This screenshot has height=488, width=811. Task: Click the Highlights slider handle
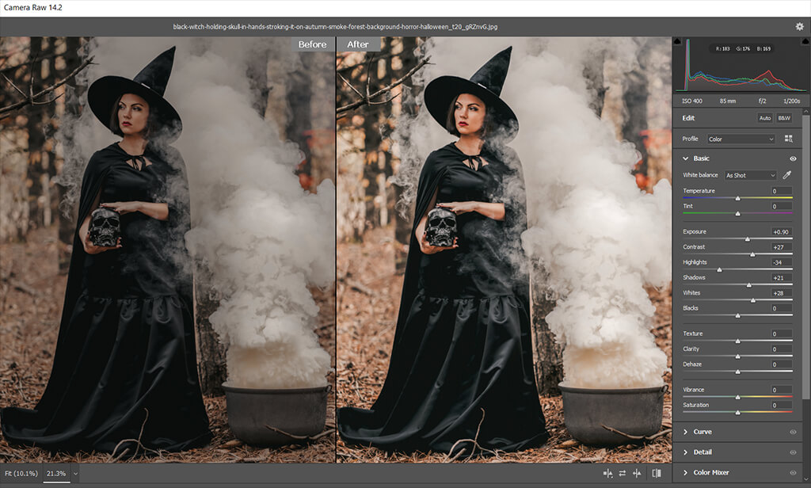719,269
